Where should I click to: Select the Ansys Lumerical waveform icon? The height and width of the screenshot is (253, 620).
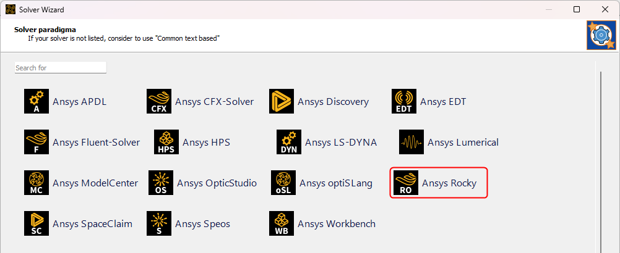coord(411,142)
